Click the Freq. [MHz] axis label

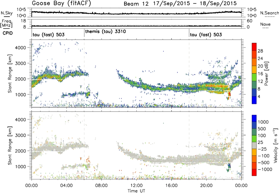[x=6, y=24]
